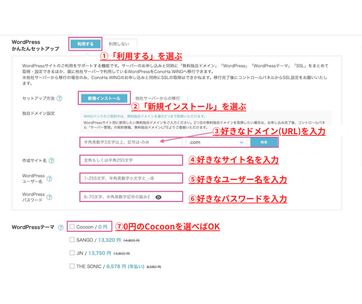The width and height of the screenshot is (362, 304).
Task: Choose 他社サーバーからの移行 setup method
Action: [x=158, y=98]
